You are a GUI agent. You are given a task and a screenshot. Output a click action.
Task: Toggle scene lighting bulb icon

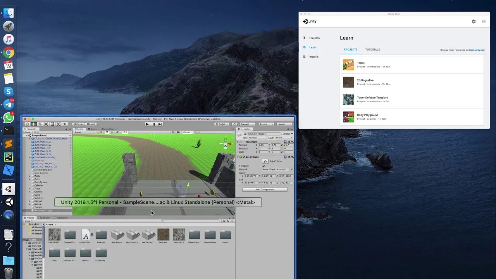107,132
